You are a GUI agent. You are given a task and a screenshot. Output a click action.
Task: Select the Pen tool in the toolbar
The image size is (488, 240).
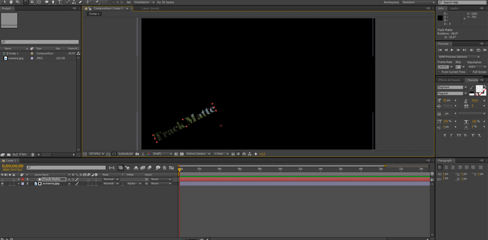tap(54, 2)
